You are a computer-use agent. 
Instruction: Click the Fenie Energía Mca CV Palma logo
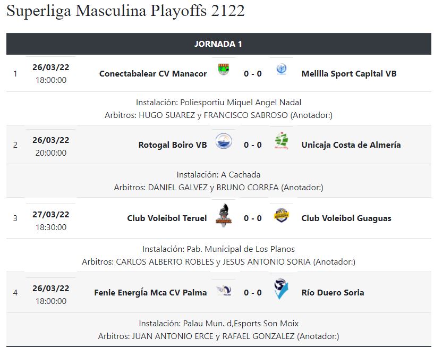pyautogui.click(x=224, y=290)
